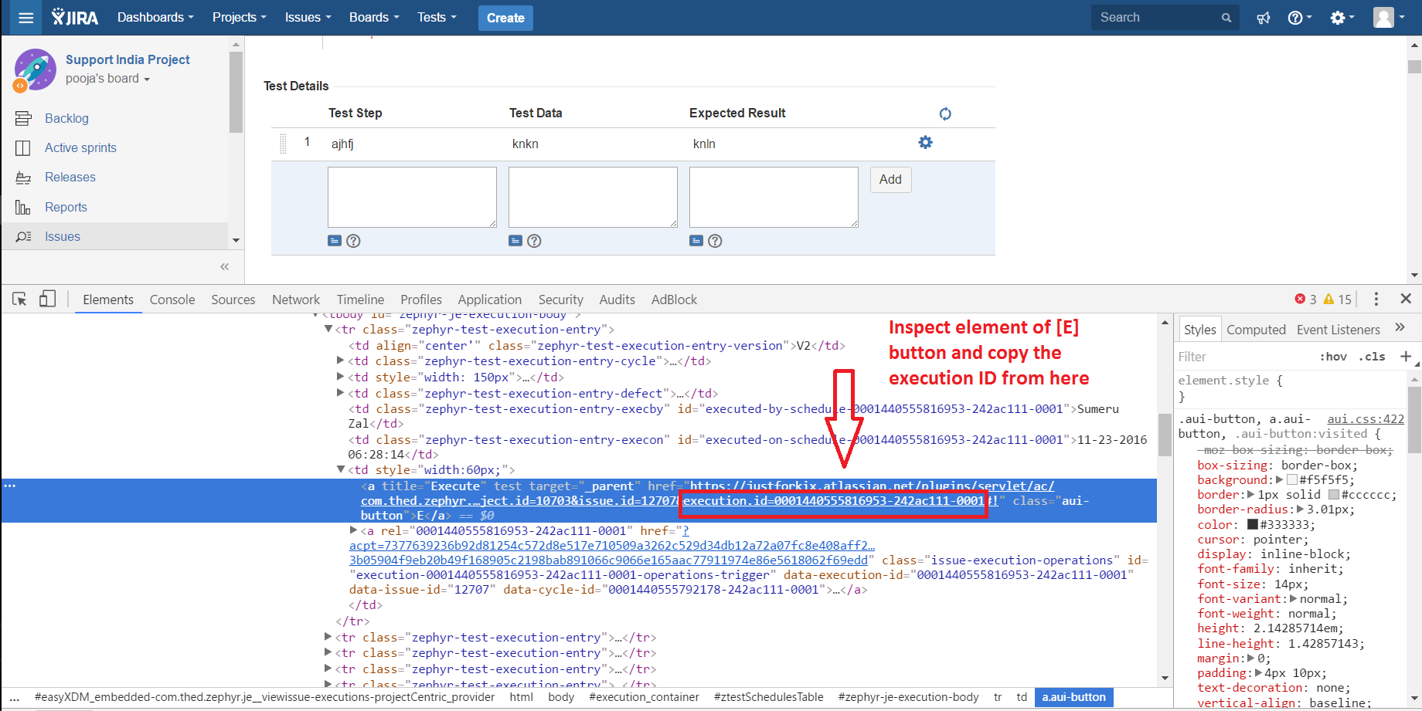This screenshot has width=1422, height=711.
Task: Toggle the class editor via .cls control
Action: pyautogui.click(x=1373, y=356)
